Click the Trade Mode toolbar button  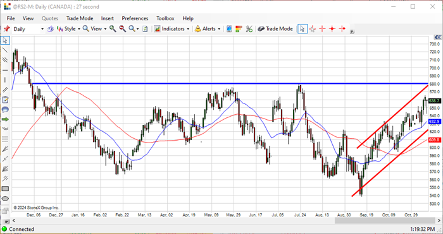click(x=275, y=29)
